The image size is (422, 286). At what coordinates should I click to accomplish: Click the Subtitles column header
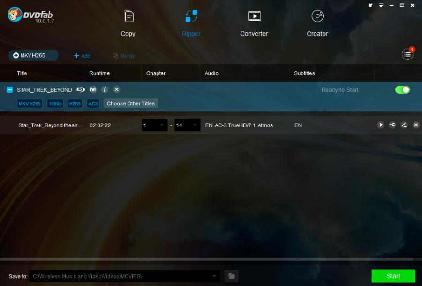point(304,73)
